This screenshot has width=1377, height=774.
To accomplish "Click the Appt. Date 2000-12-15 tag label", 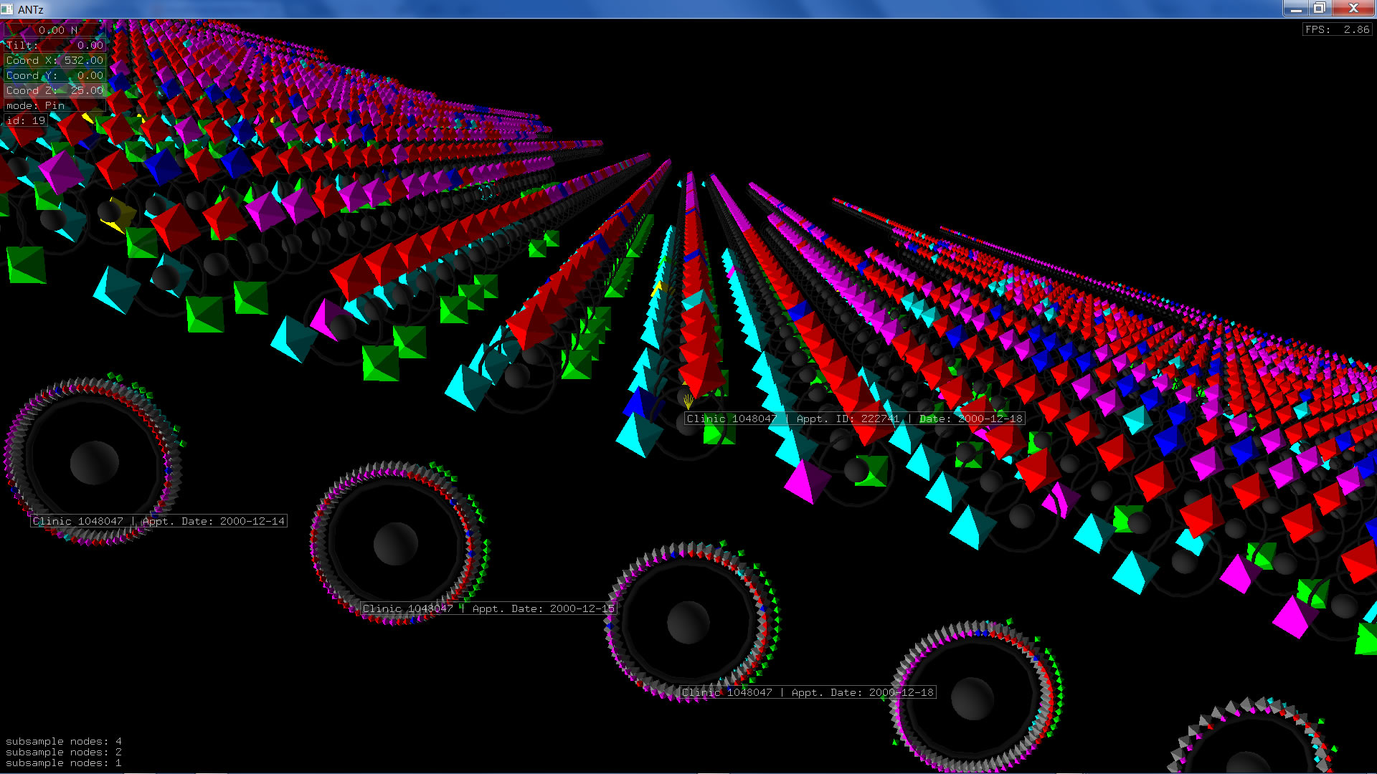I will click(488, 608).
